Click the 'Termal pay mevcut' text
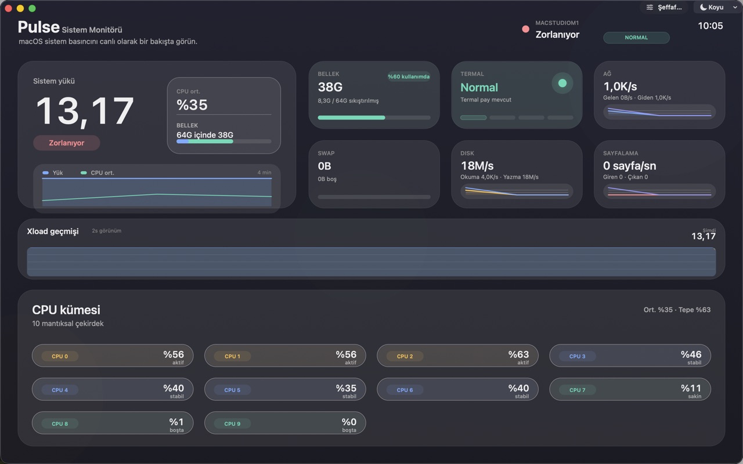The height and width of the screenshot is (464, 743). [x=486, y=100]
